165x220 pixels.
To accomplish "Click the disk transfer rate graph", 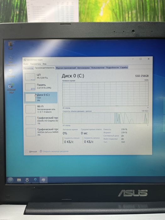I will pos(105,118).
